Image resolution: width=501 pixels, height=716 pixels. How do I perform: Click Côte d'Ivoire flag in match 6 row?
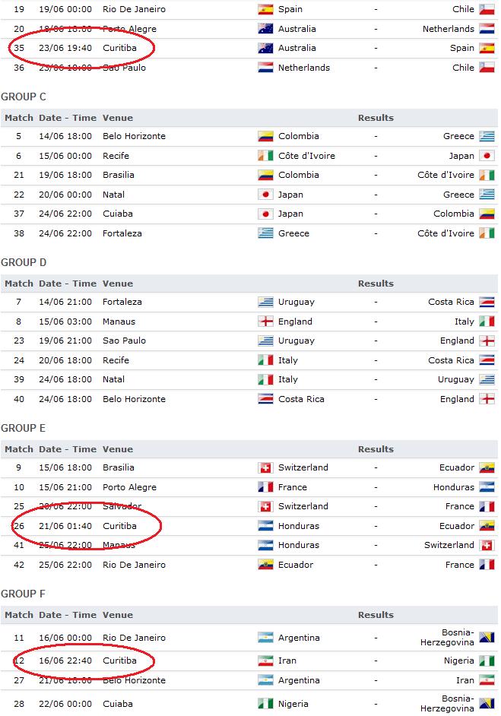tap(265, 156)
